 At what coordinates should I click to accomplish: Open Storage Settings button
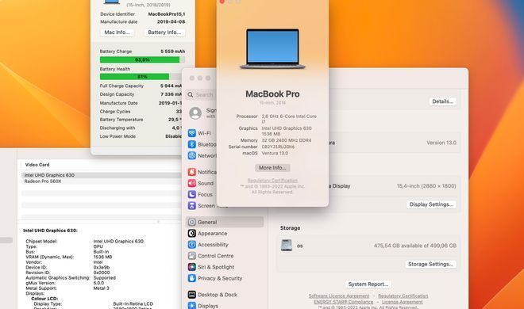pyautogui.click(x=430, y=264)
